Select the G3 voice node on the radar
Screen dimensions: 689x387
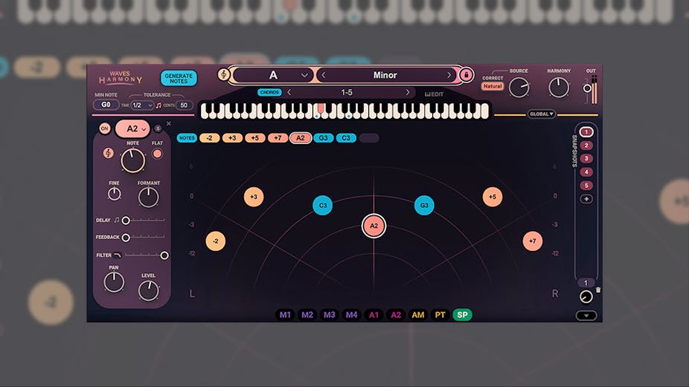[424, 205]
